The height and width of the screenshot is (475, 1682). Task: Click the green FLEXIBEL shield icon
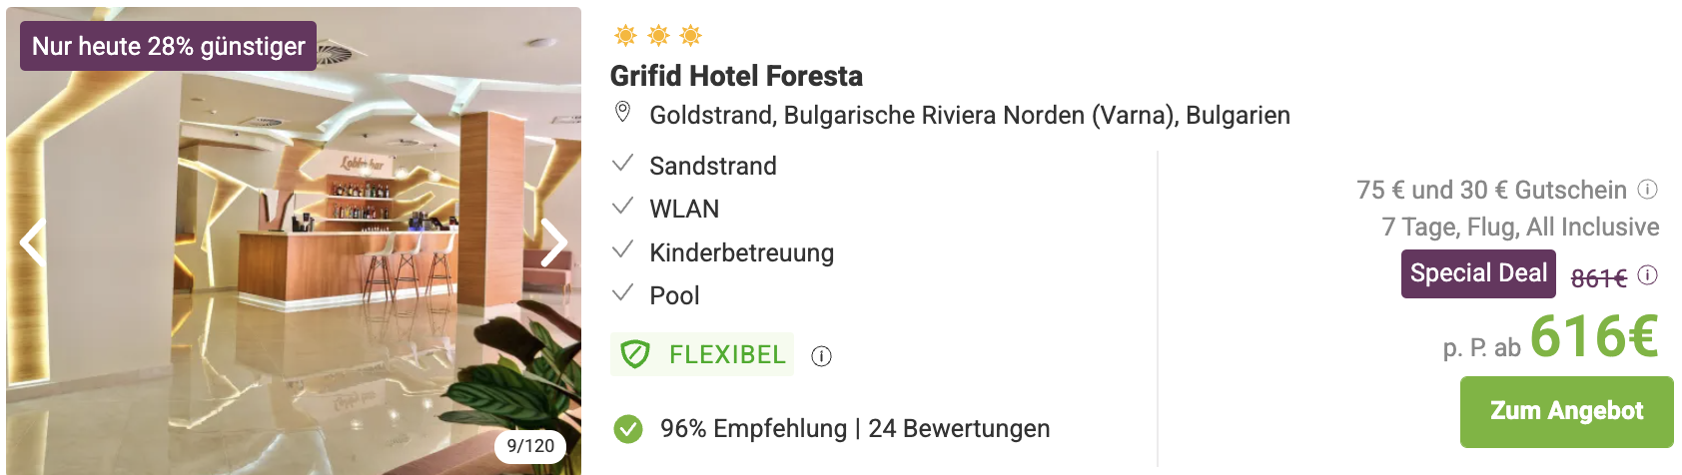635,354
